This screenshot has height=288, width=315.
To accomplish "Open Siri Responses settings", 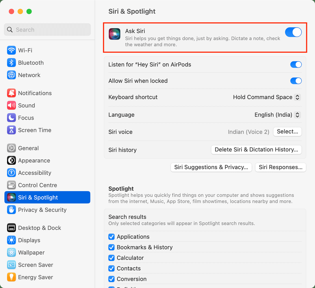I will tap(280, 167).
